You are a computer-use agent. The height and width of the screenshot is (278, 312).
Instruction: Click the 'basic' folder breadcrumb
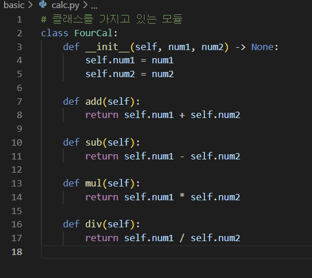pos(14,5)
